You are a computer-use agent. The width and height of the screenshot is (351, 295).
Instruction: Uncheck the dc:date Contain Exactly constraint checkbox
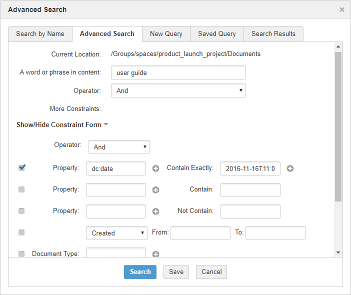(21, 168)
